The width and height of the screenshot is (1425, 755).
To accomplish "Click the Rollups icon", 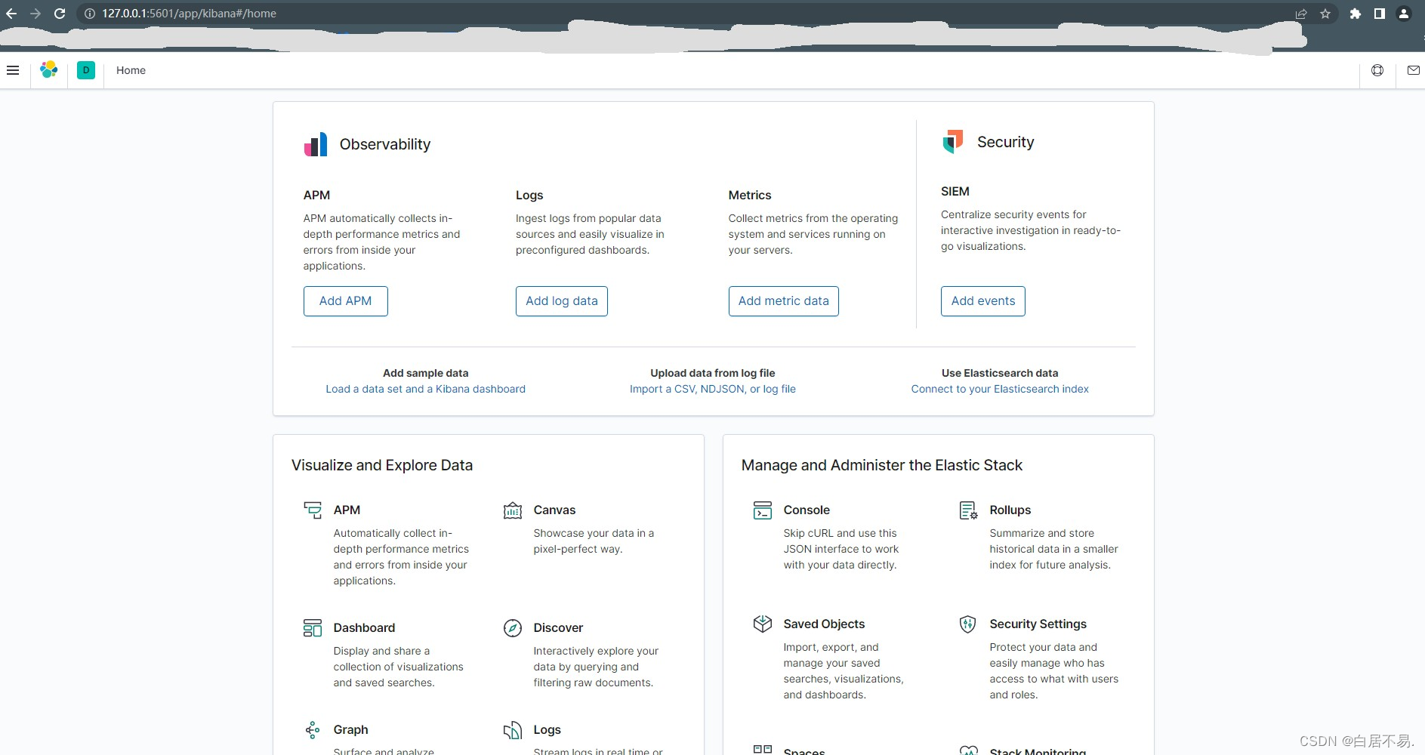I will [x=968, y=510].
